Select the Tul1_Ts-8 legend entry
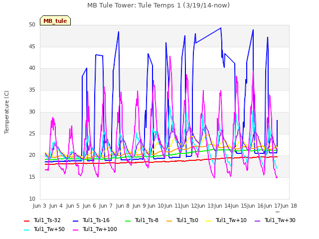319x239 pixels. click(142, 220)
